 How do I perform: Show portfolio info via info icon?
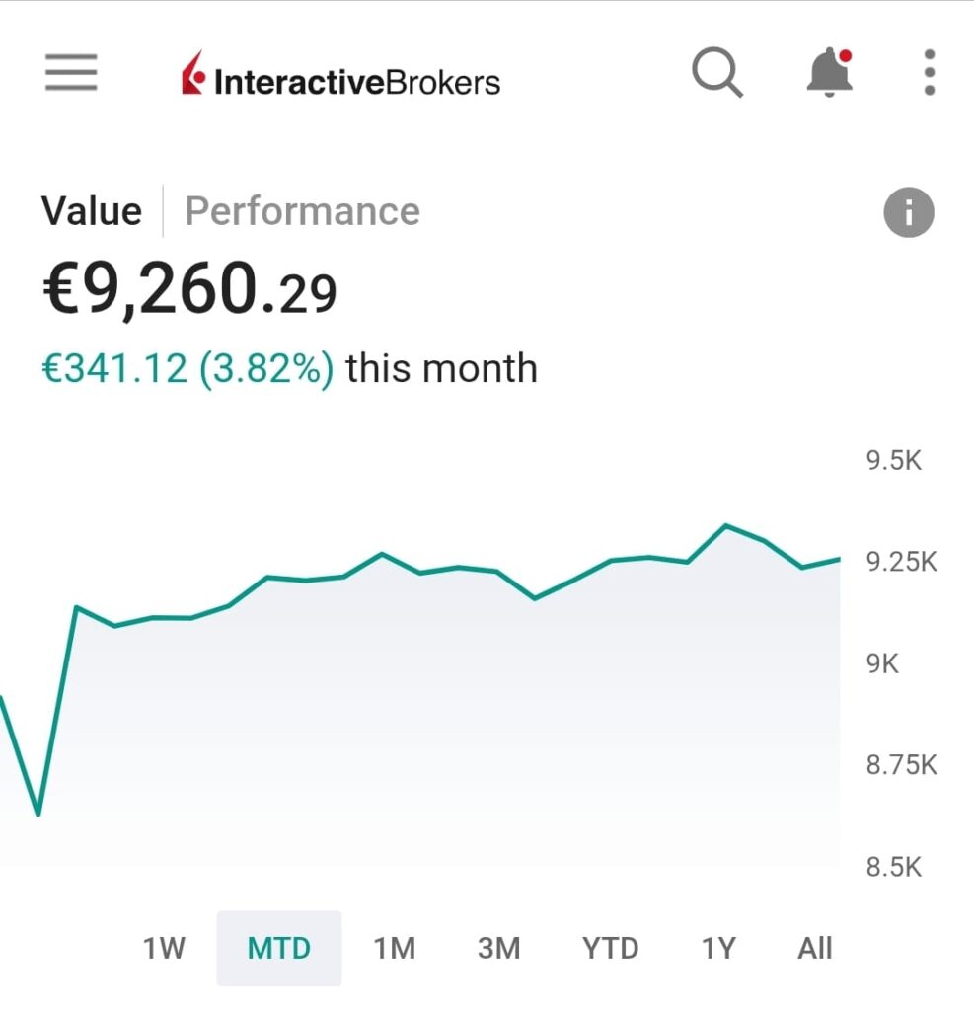pos(908,212)
